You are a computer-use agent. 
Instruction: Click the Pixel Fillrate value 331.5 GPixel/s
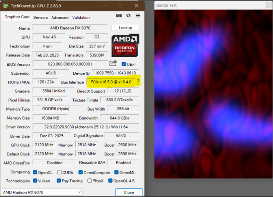50,100
